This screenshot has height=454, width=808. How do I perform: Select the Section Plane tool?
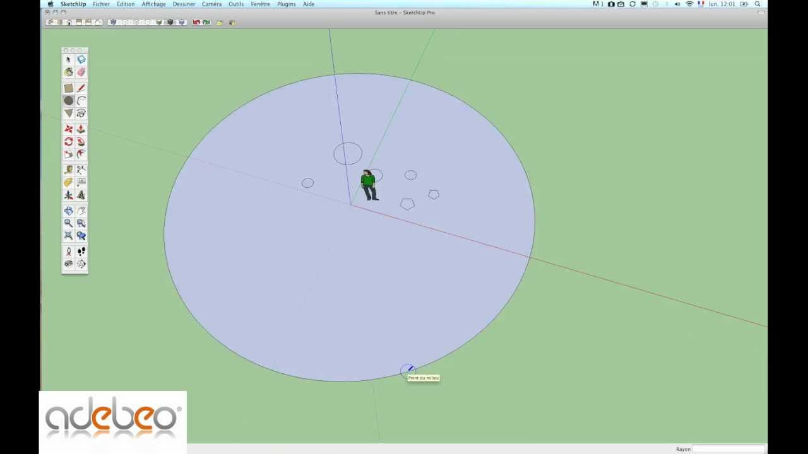pos(81,264)
